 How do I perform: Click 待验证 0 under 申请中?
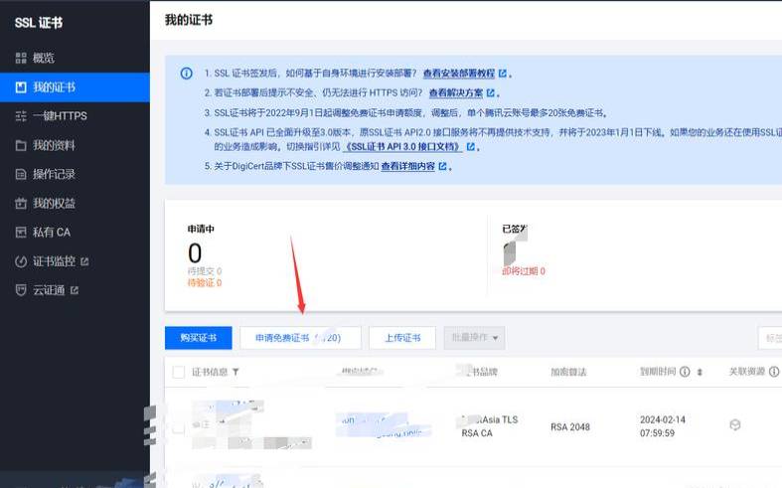[205, 283]
